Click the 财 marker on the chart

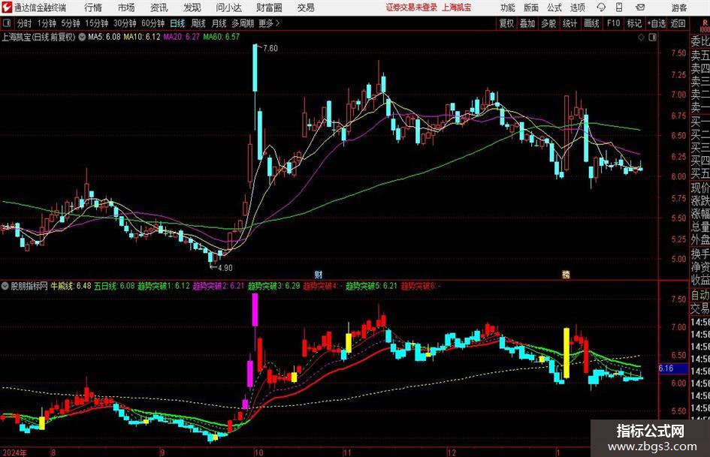coord(319,275)
